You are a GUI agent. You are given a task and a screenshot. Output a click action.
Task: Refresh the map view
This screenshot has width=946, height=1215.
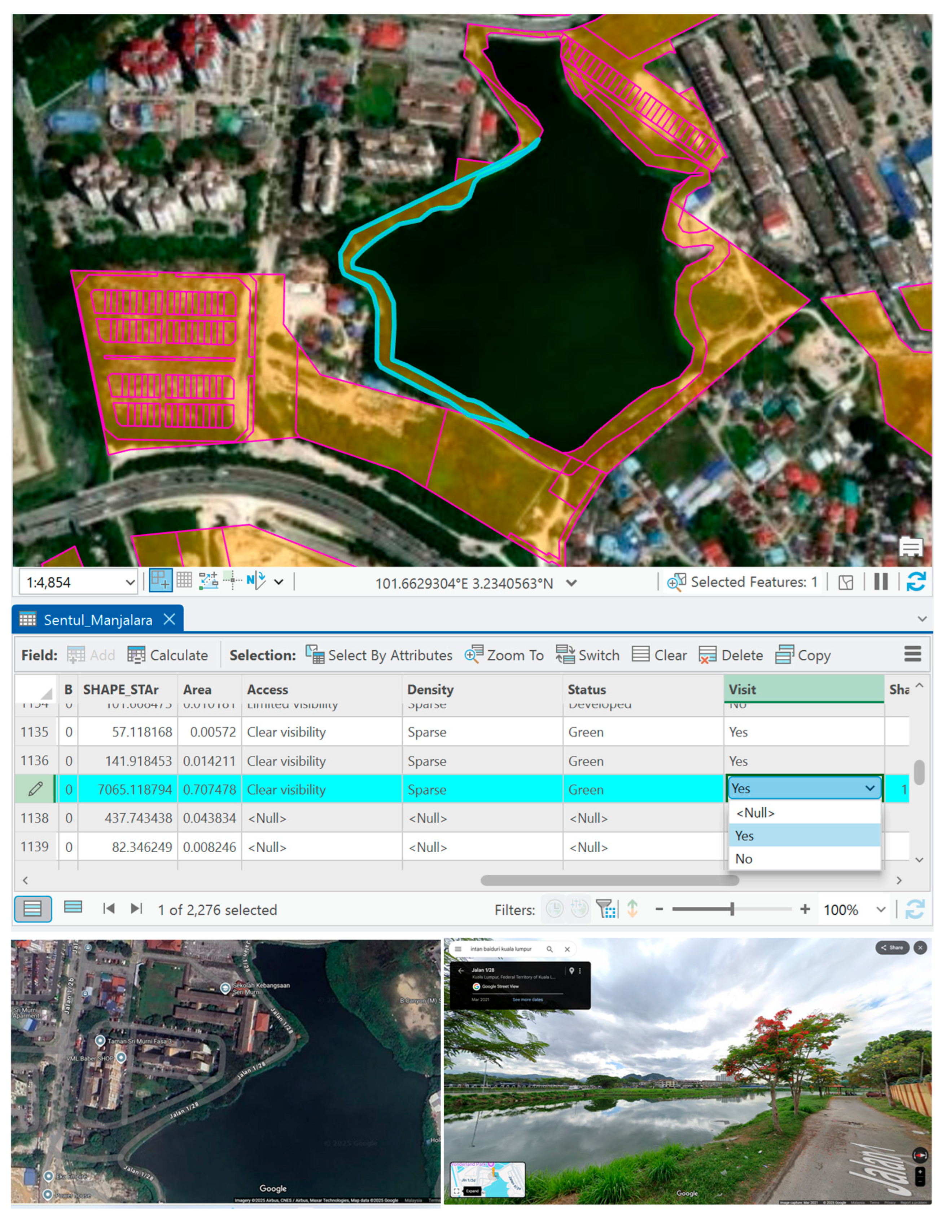(x=916, y=582)
